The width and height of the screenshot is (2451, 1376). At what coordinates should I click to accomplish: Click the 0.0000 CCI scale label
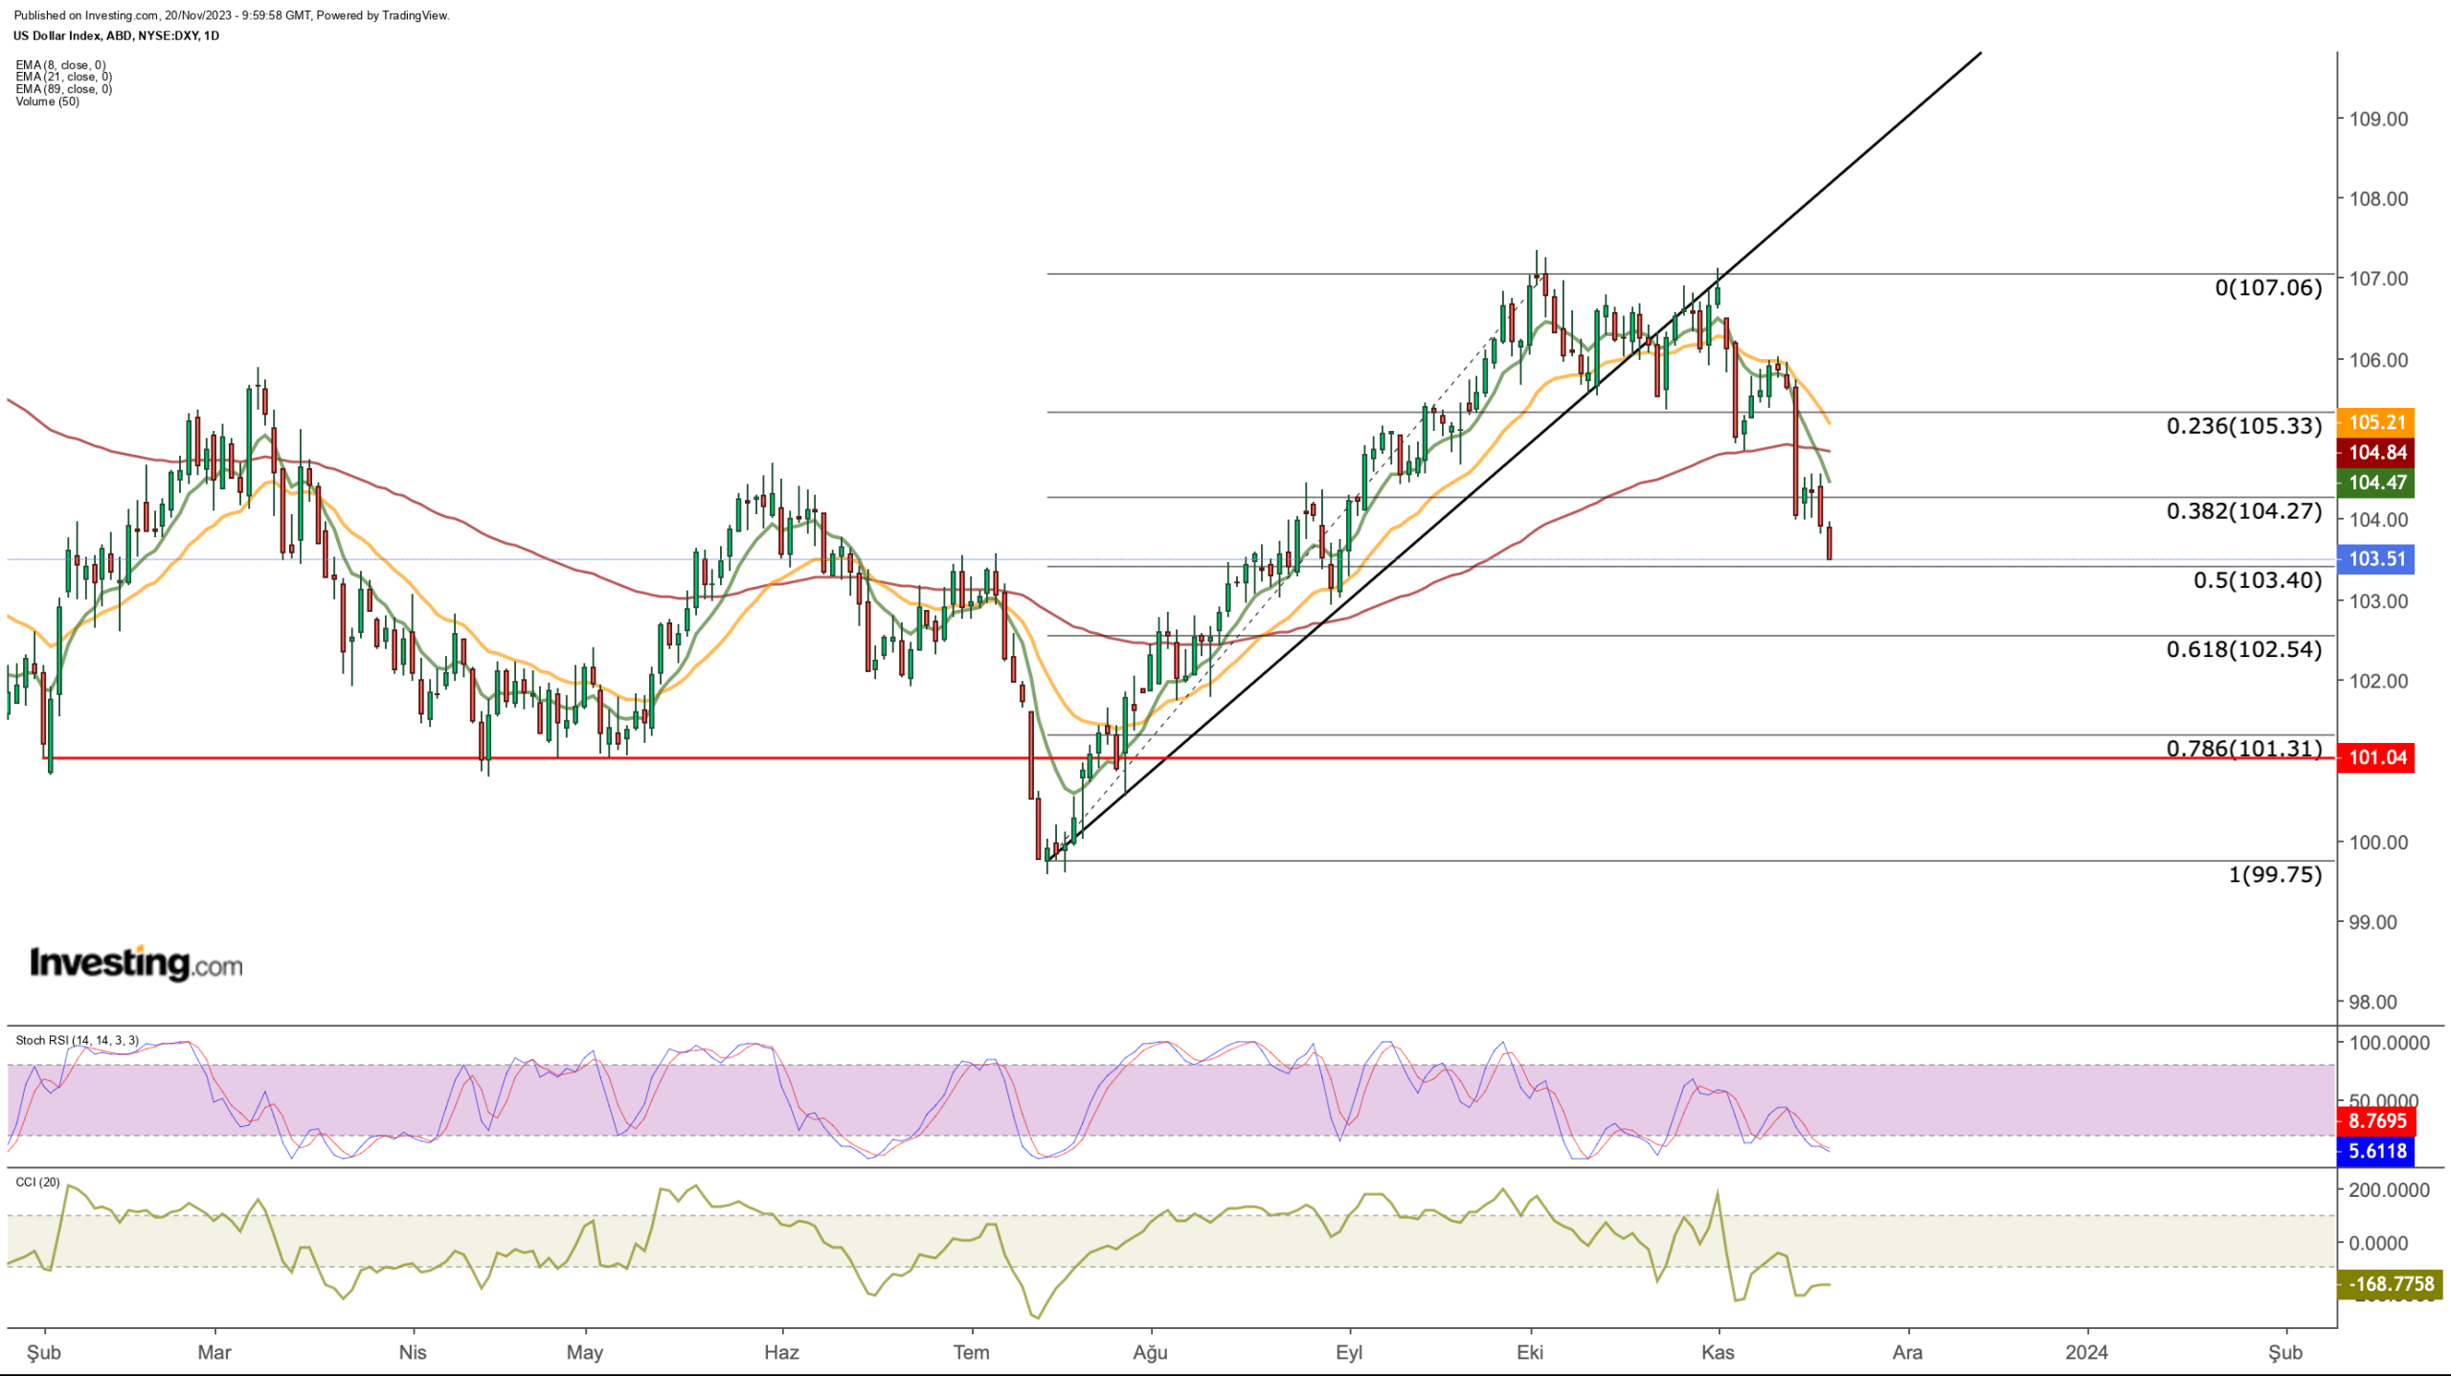(2381, 1243)
